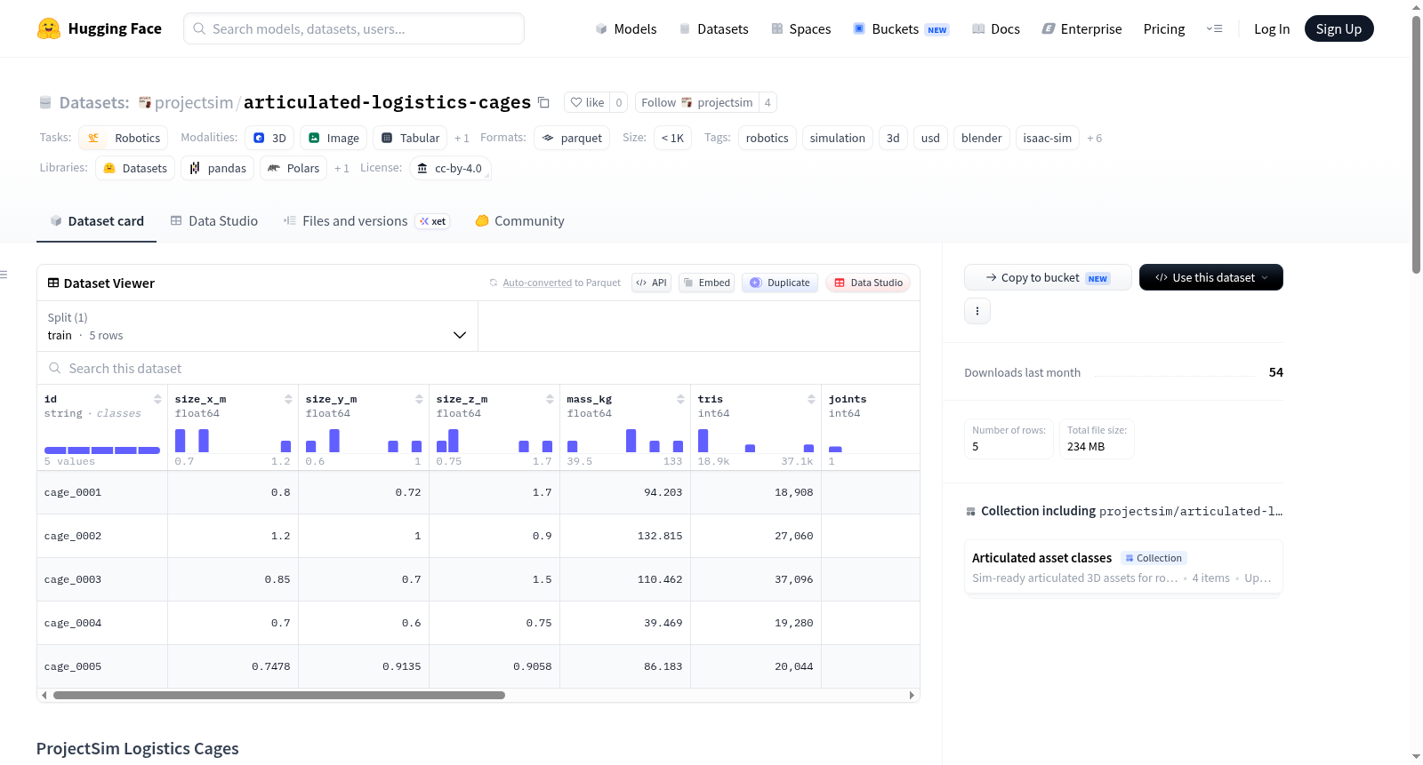This screenshot has width=1423, height=765.
Task: Select the 3D modality tag
Action: tap(269, 138)
